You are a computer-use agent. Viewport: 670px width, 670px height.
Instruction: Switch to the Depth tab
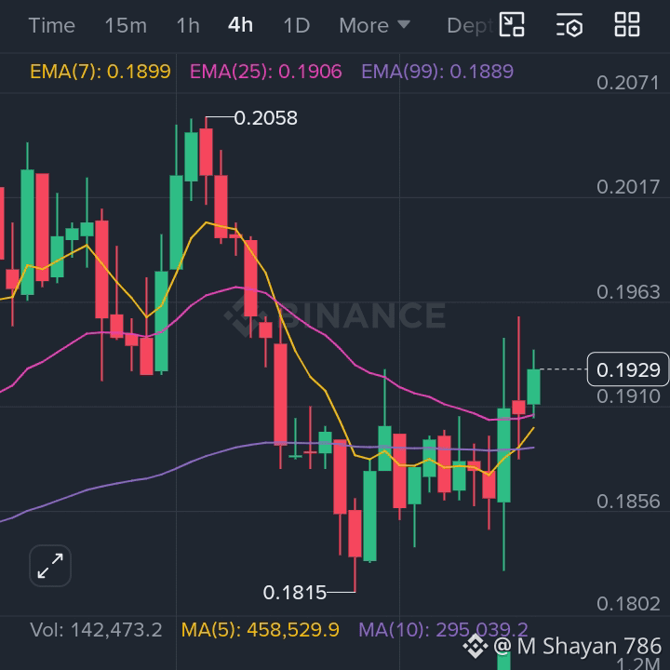click(470, 26)
